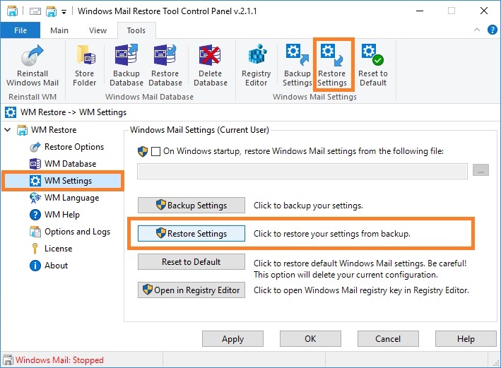Open Options and Logs in sidebar

click(x=77, y=232)
